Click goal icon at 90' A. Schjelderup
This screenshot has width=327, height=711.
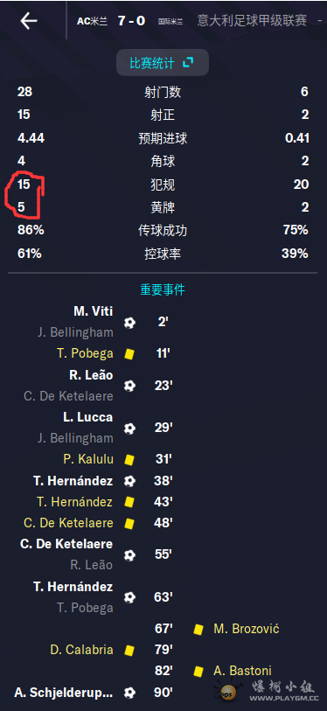[129, 693]
